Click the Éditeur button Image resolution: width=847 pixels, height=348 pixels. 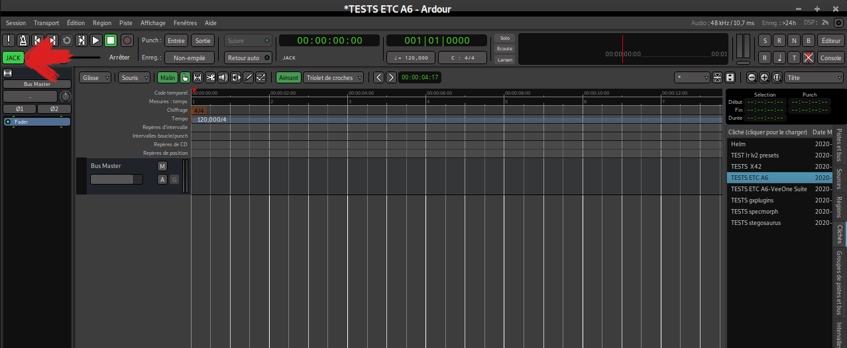pos(831,40)
